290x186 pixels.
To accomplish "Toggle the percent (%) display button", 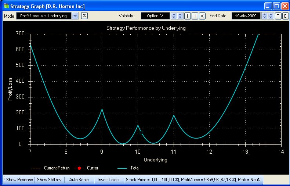I will [x=84, y=16].
